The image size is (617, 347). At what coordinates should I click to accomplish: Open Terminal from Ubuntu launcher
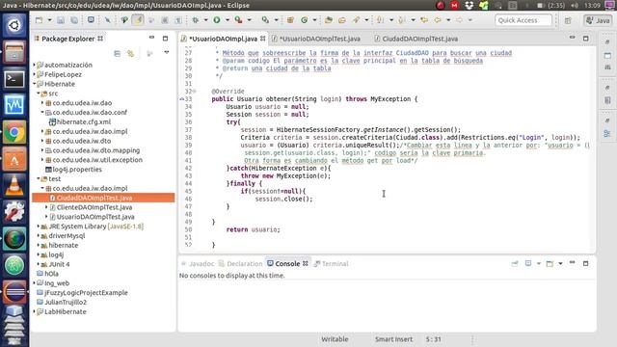(x=14, y=79)
